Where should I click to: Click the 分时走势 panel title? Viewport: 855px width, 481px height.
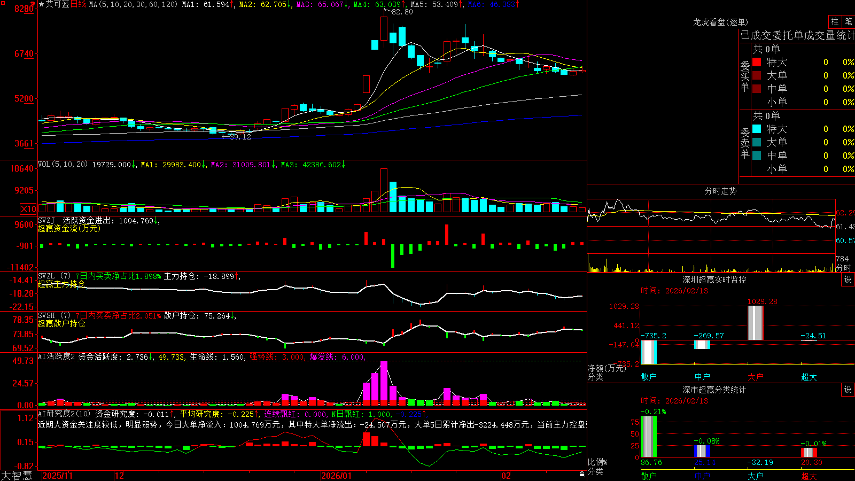[721, 191]
